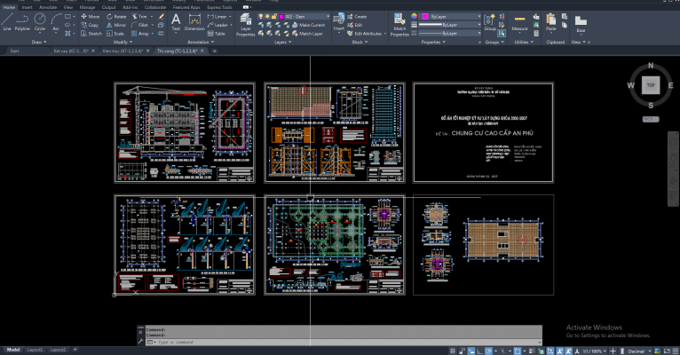680x355 pixels.
Task: Click the Match Properties tool
Action: tap(399, 27)
